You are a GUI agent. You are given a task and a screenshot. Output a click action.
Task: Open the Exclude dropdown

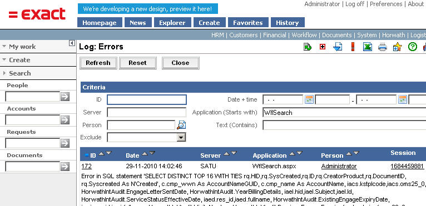tap(181, 137)
